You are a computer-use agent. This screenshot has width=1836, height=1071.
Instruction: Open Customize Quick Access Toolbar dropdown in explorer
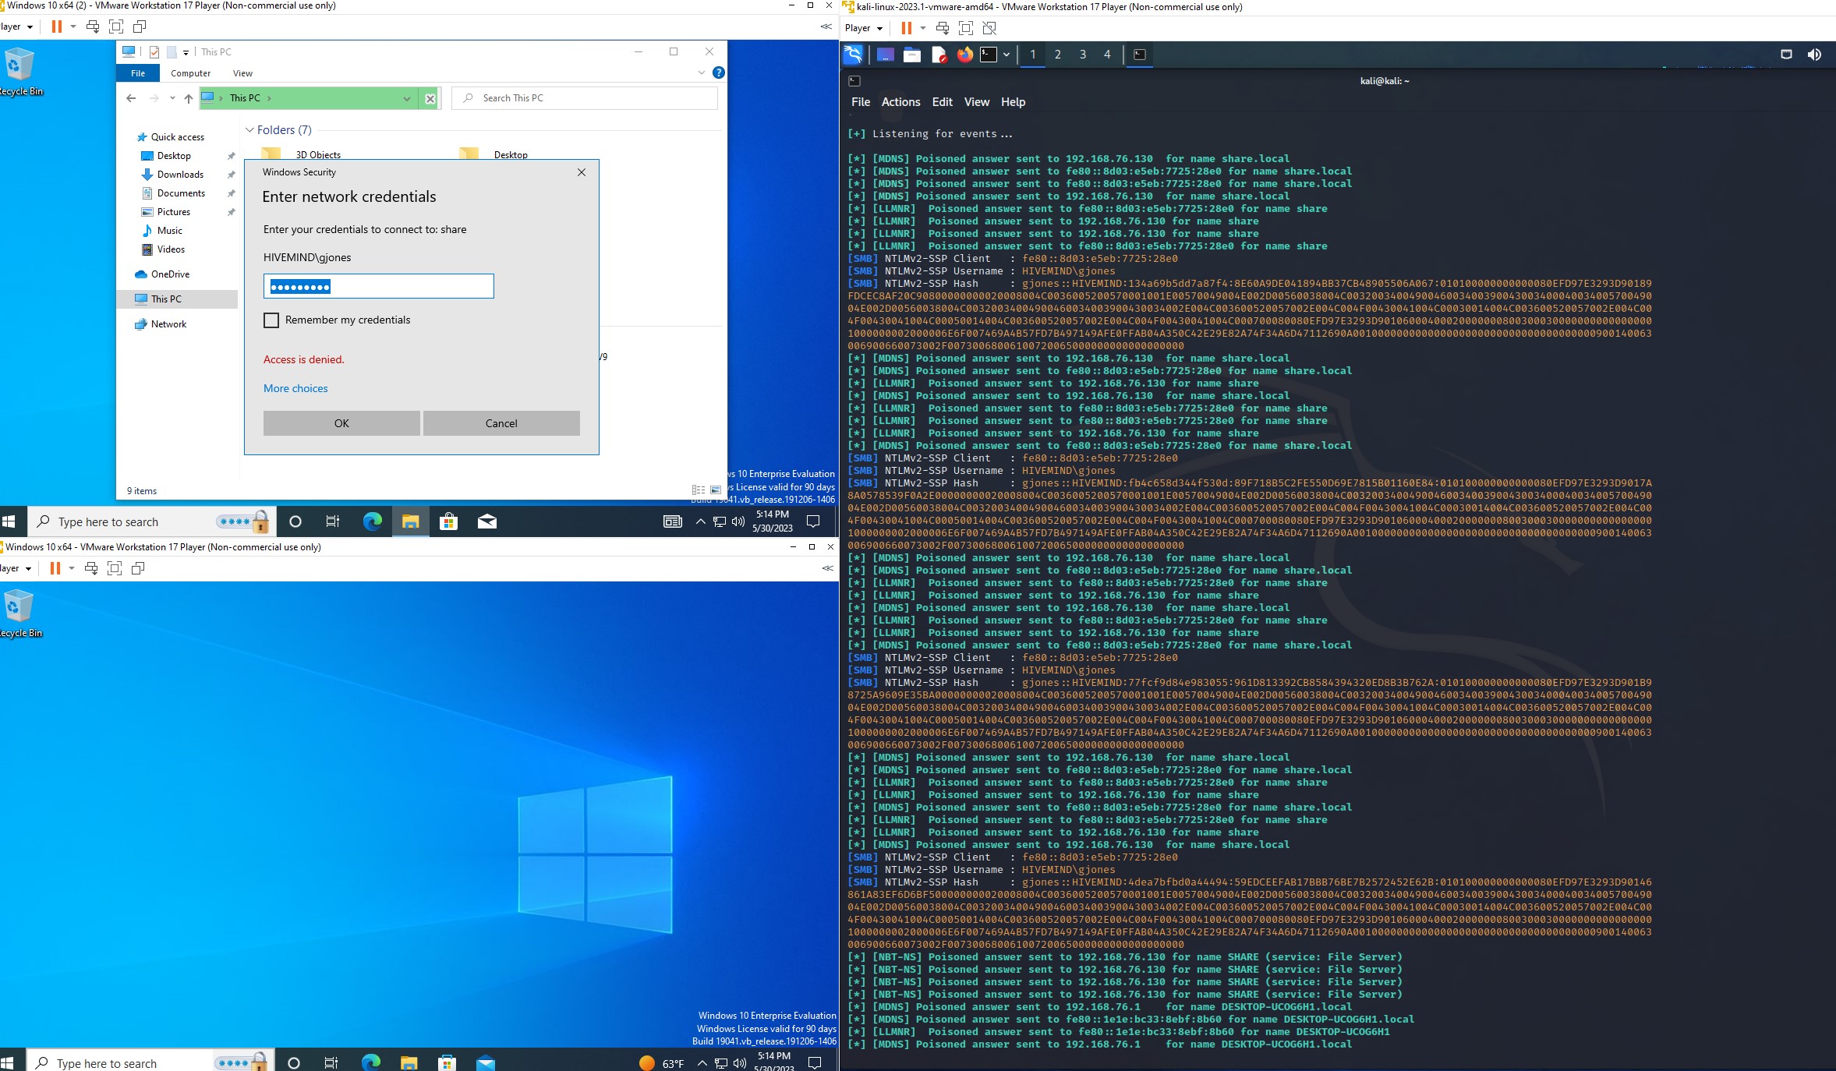click(186, 53)
